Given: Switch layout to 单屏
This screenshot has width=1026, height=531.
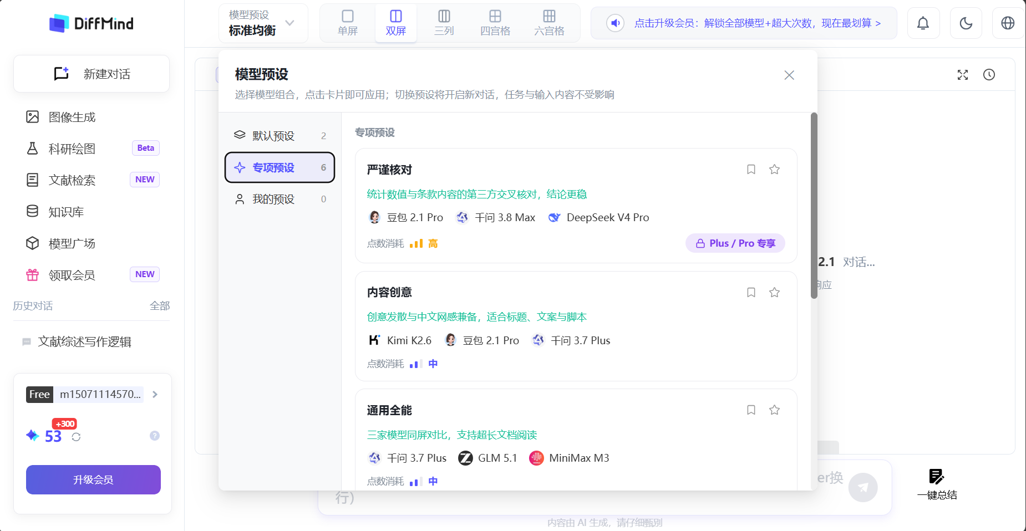Looking at the screenshot, I should point(348,23).
